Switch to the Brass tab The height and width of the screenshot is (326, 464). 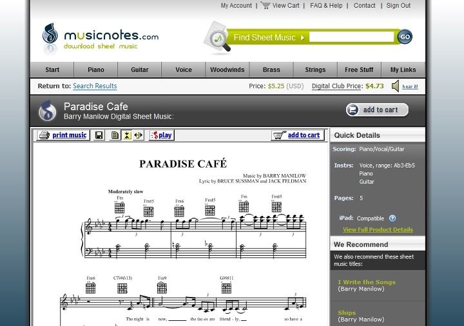click(271, 70)
